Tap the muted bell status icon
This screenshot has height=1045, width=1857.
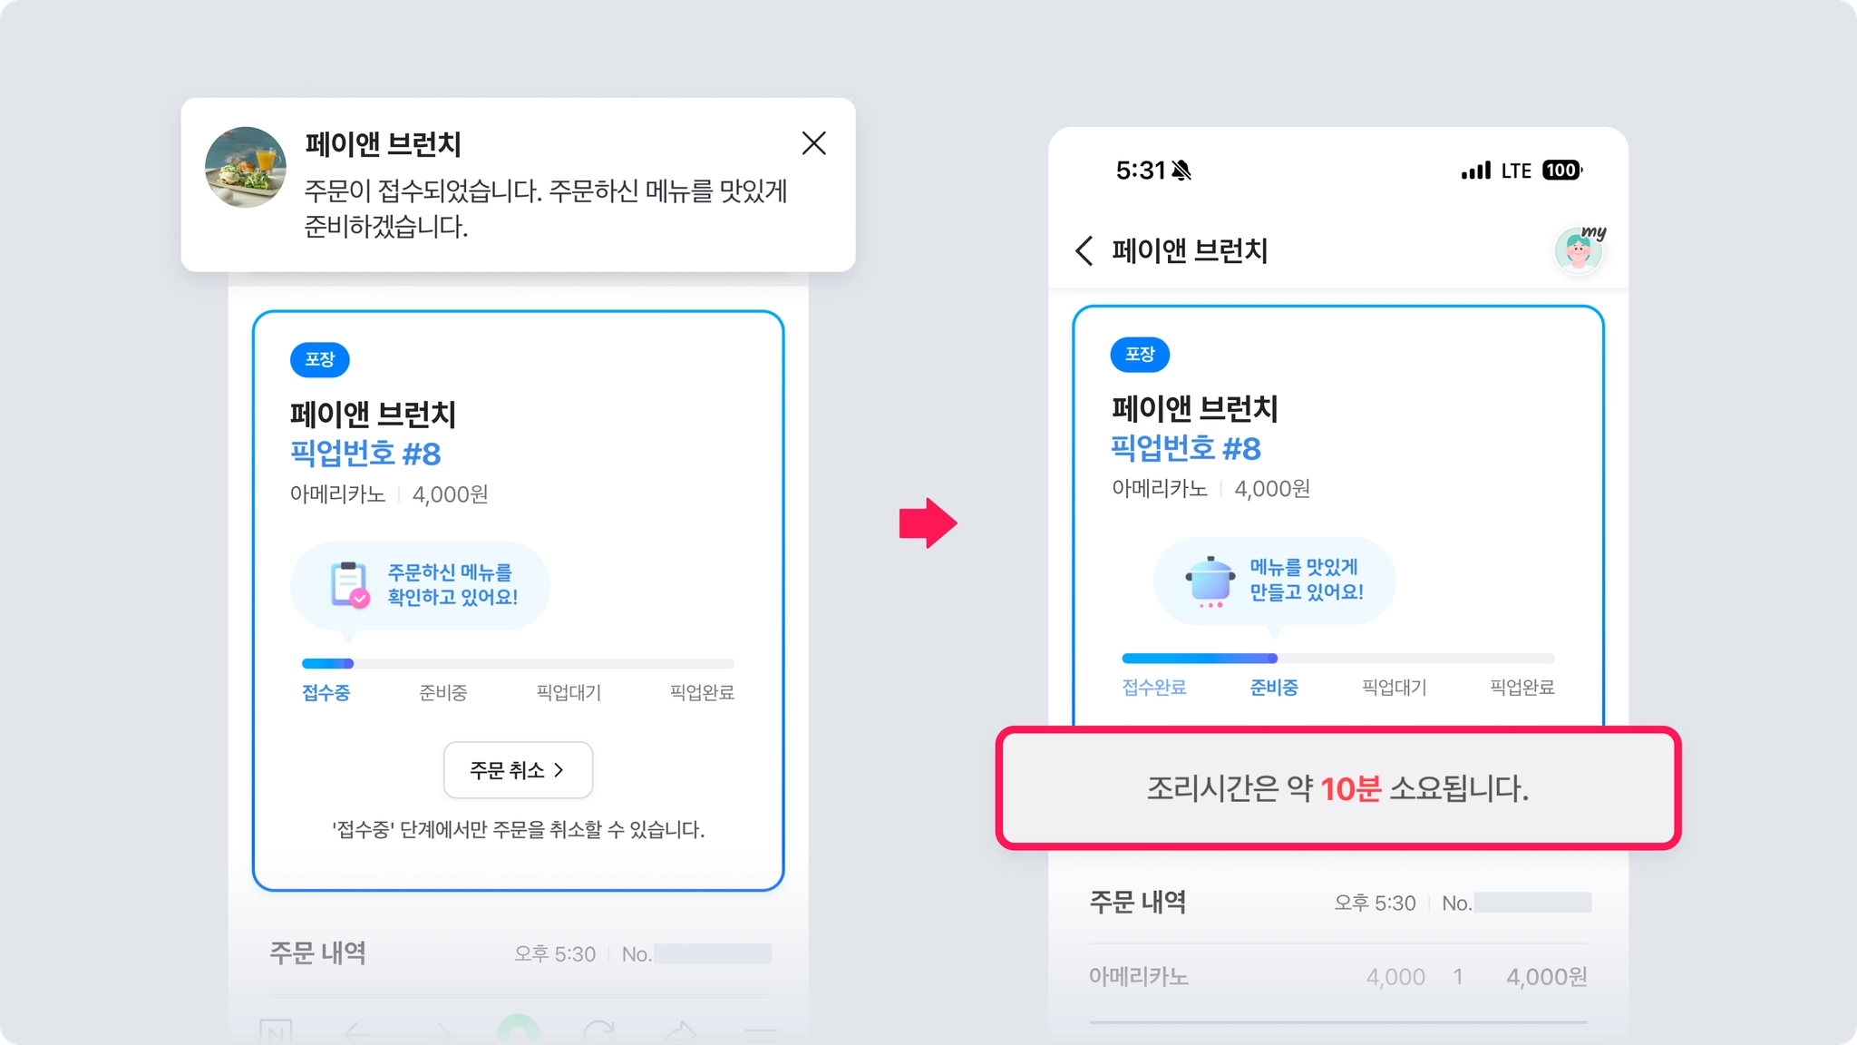[1181, 171]
